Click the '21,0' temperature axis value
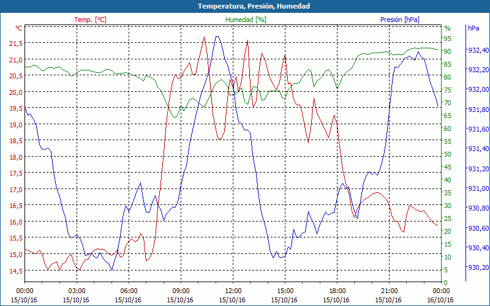 pos(16,60)
